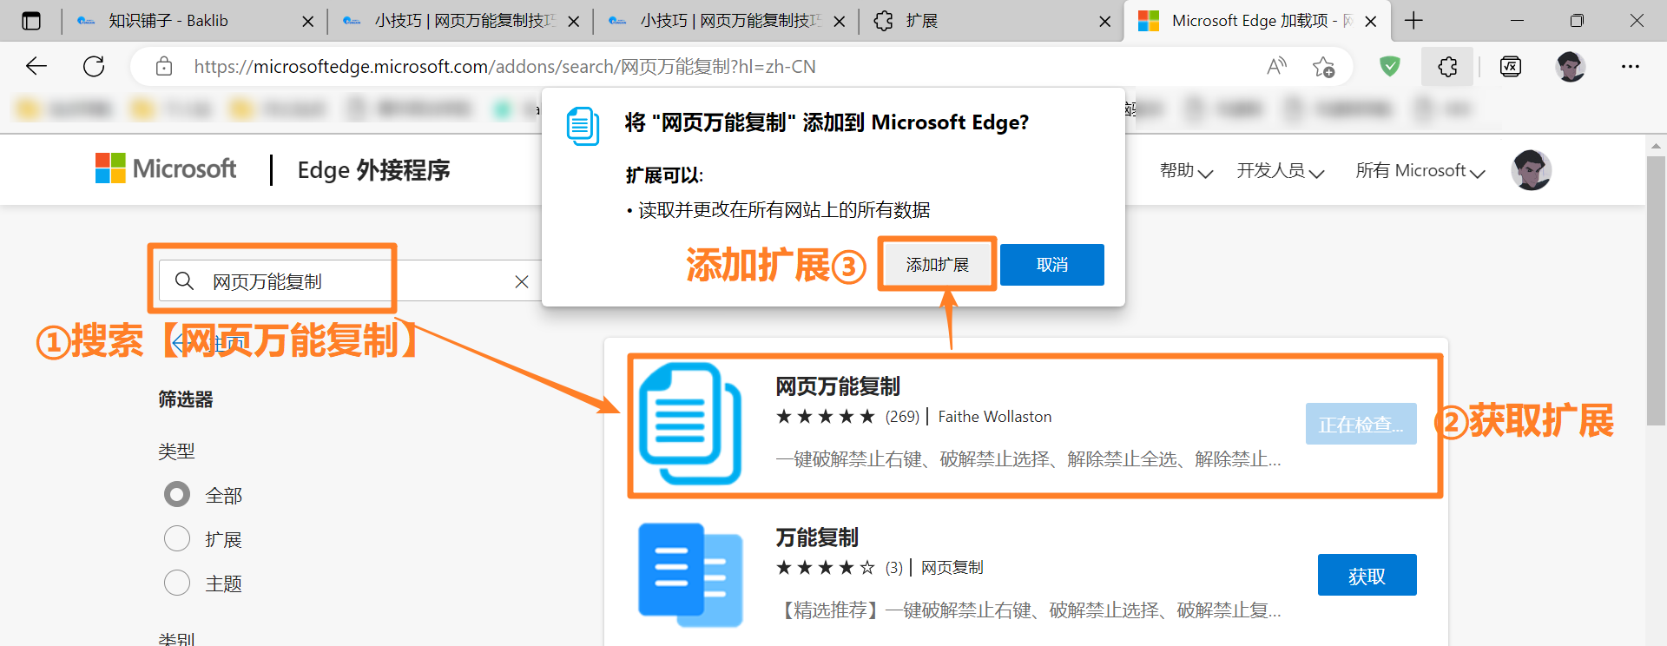Click the browser address bar URL
The width and height of the screenshot is (1667, 646).
(x=504, y=67)
